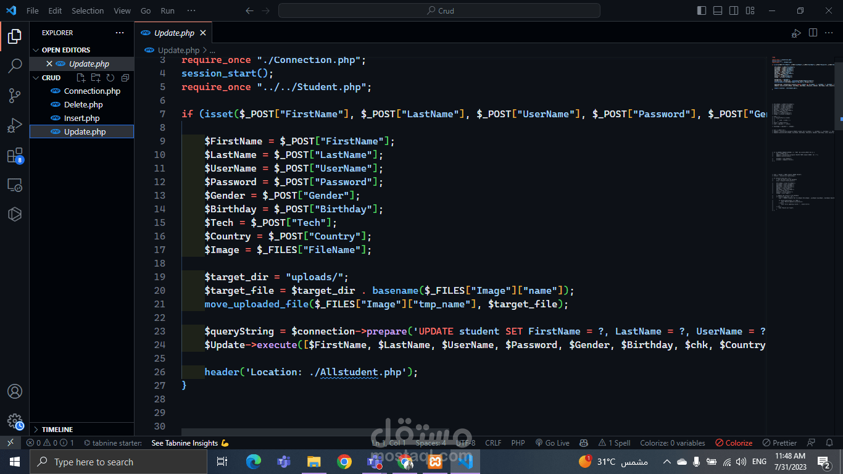Open the Tabnine hexagon icon in activity bar
The image size is (843, 474).
15,214
